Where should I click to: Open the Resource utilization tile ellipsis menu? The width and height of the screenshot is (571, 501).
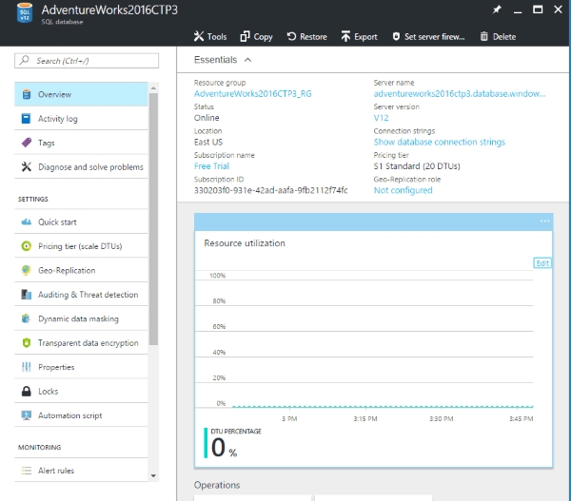click(545, 222)
